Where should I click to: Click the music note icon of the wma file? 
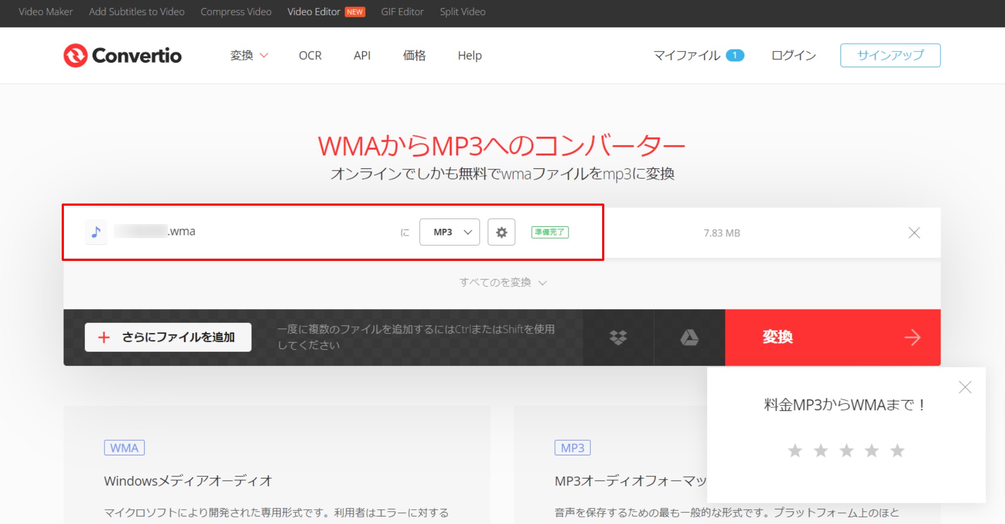click(96, 232)
